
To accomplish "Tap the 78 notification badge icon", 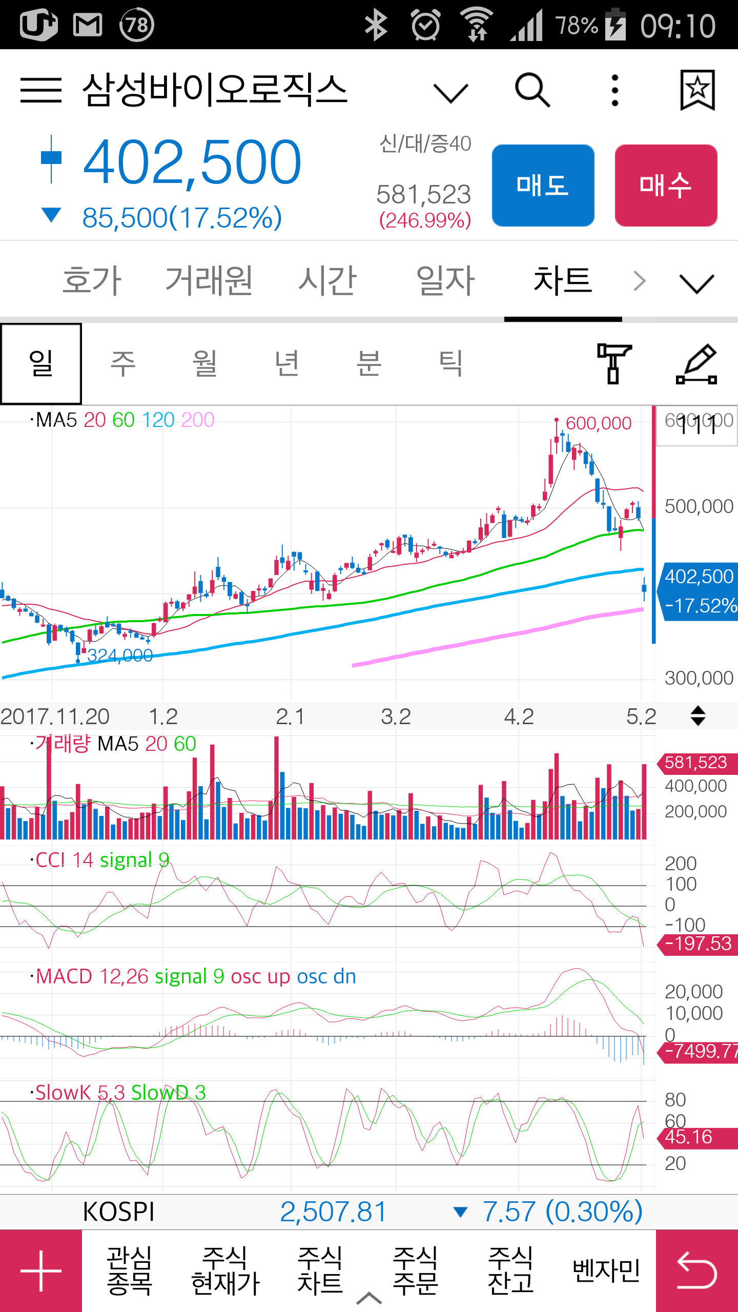I will coord(136,25).
